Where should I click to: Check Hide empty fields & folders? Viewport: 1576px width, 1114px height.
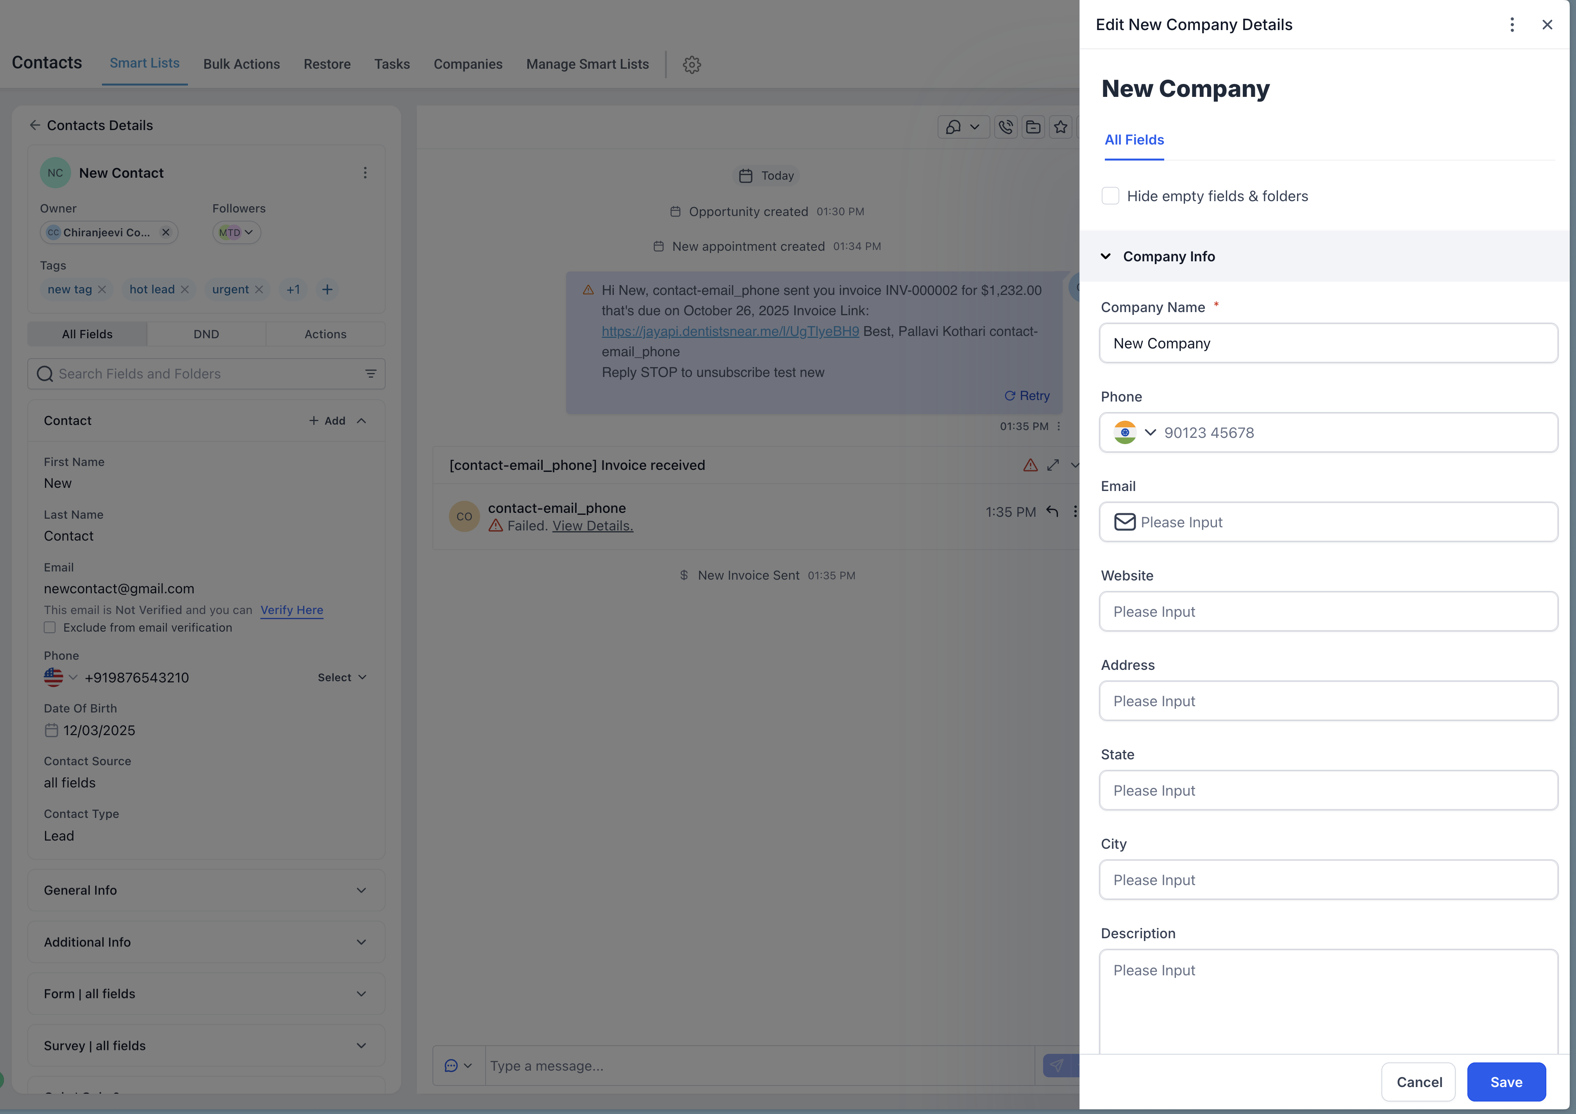(1110, 196)
